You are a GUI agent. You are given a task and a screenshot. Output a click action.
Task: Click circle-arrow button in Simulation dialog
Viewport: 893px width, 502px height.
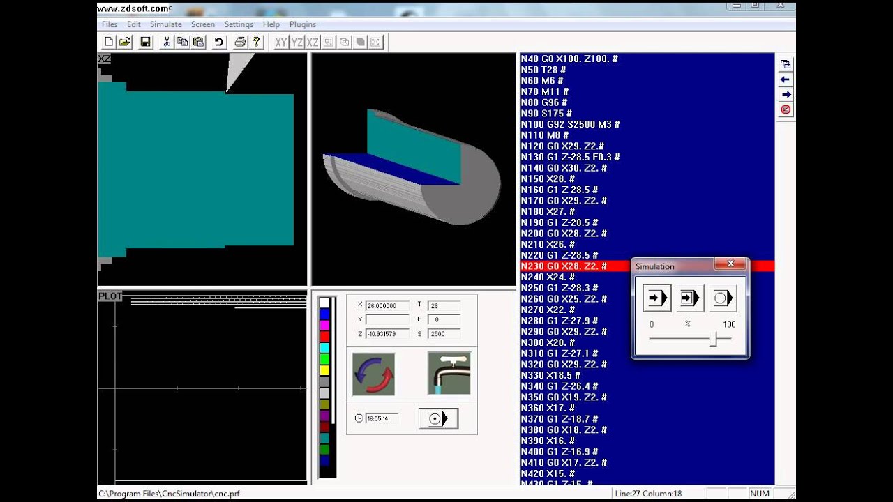(722, 298)
